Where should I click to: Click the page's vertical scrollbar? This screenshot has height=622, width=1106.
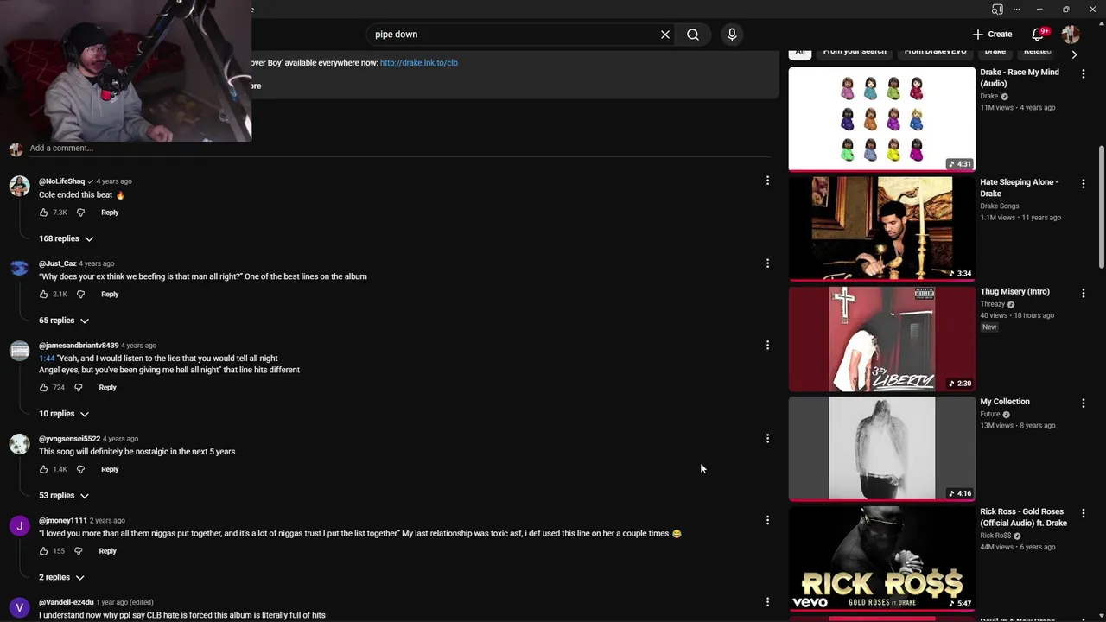point(1102,207)
